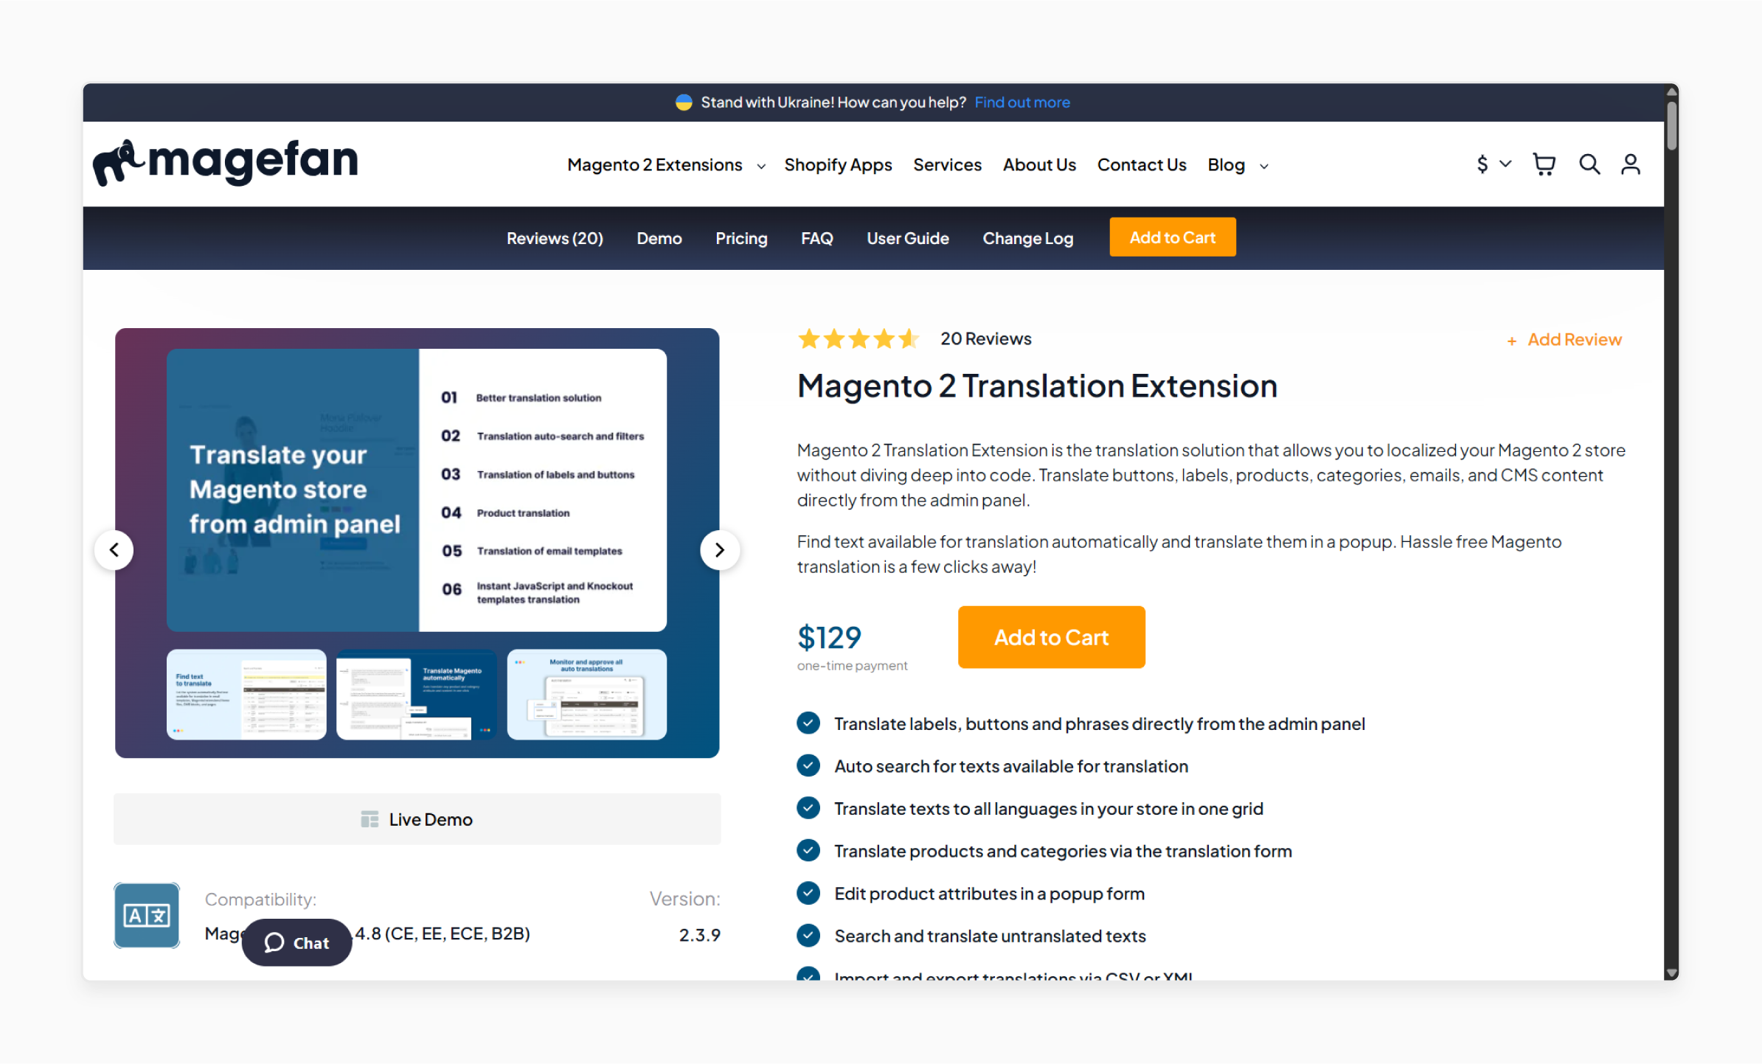Click the search magnifier icon
Image resolution: width=1762 pixels, height=1064 pixels.
click(1589, 164)
